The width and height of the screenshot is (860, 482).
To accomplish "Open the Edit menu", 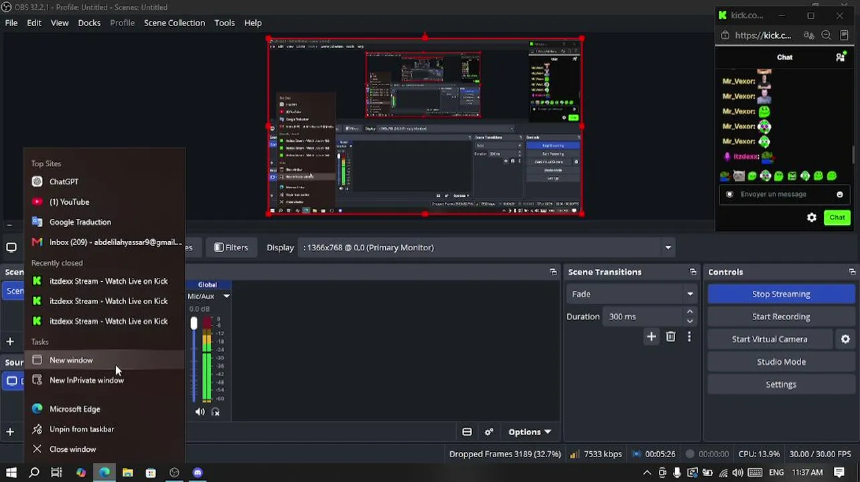I will 34,23.
